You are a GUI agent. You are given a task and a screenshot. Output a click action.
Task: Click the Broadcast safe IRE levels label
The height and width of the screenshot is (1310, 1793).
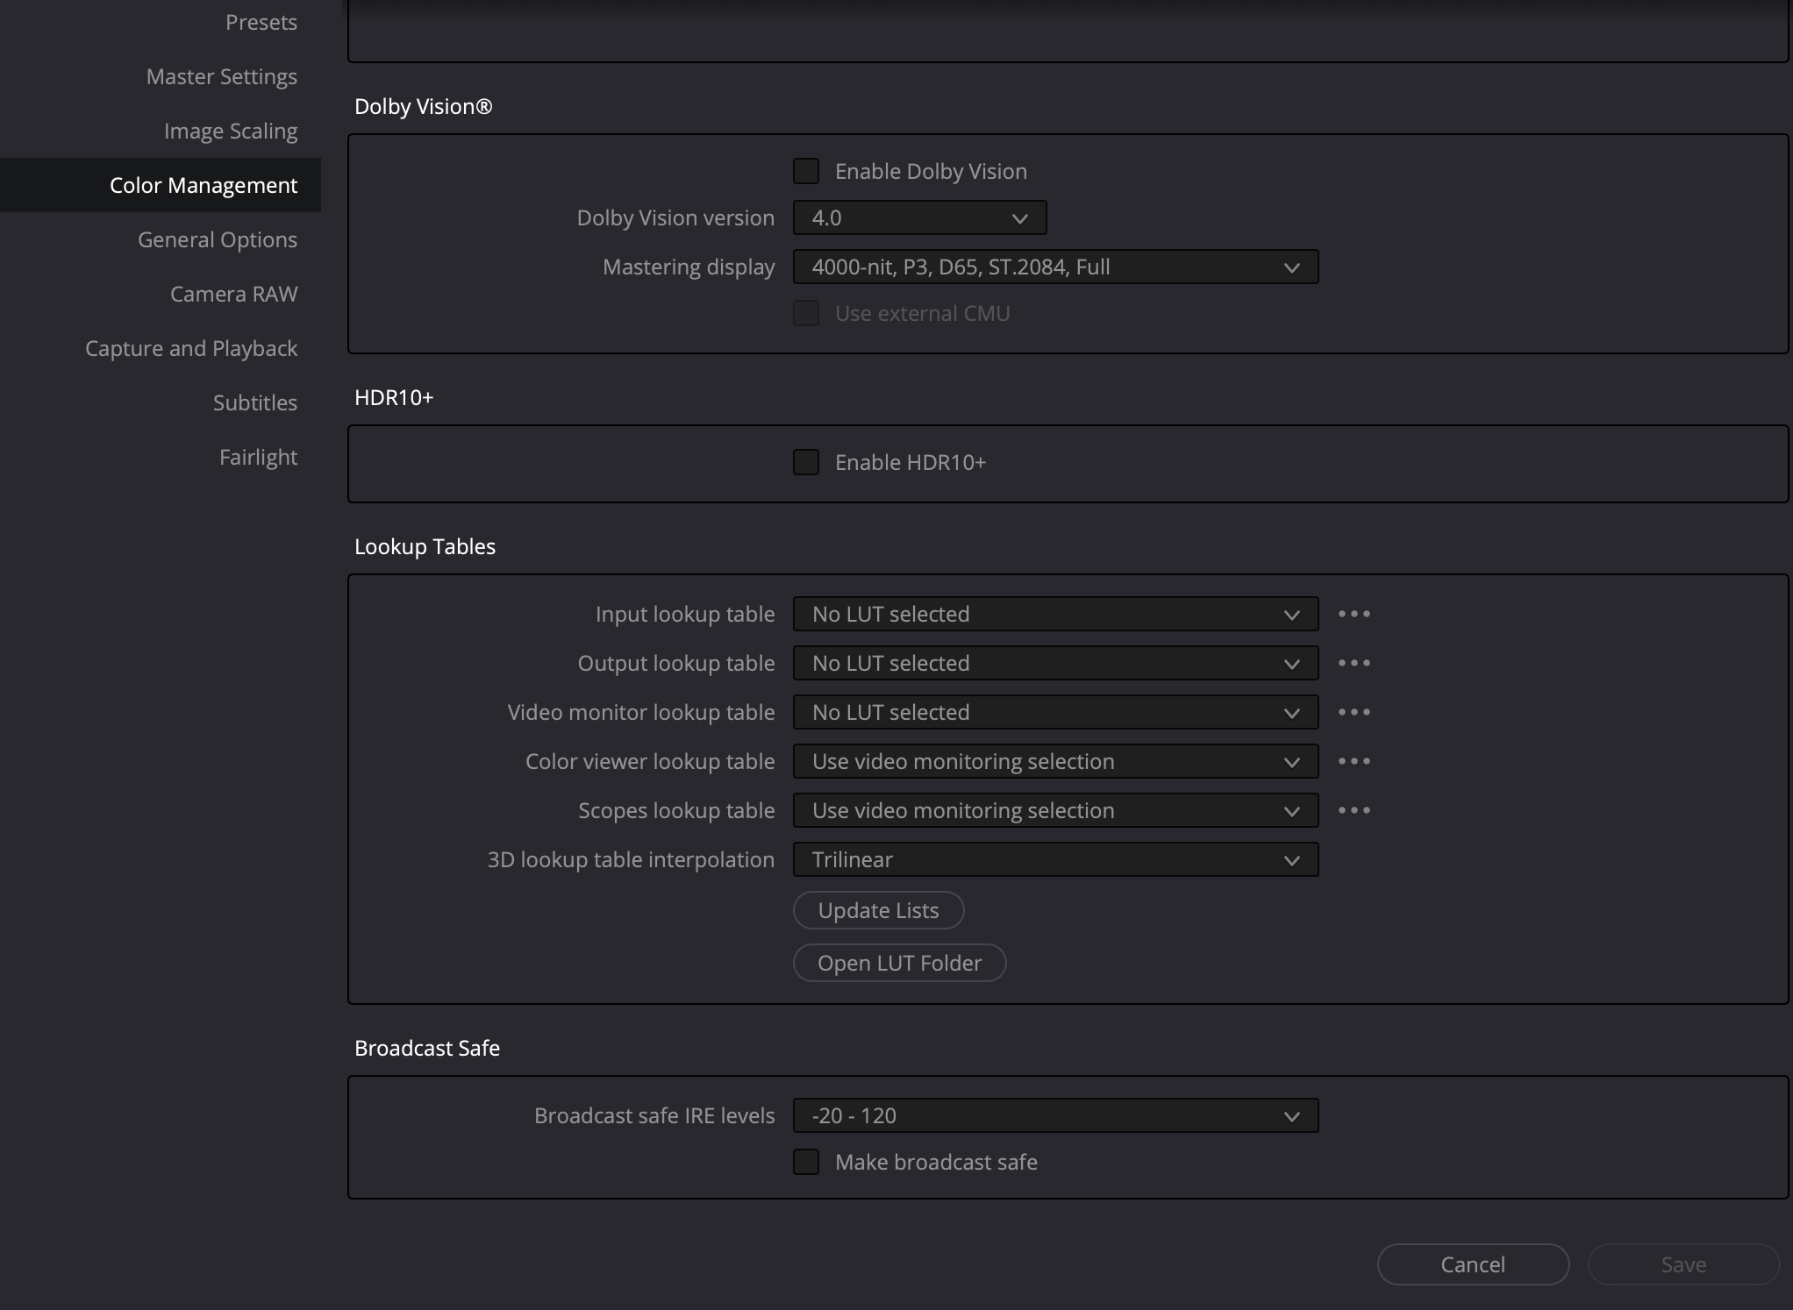(x=654, y=1115)
